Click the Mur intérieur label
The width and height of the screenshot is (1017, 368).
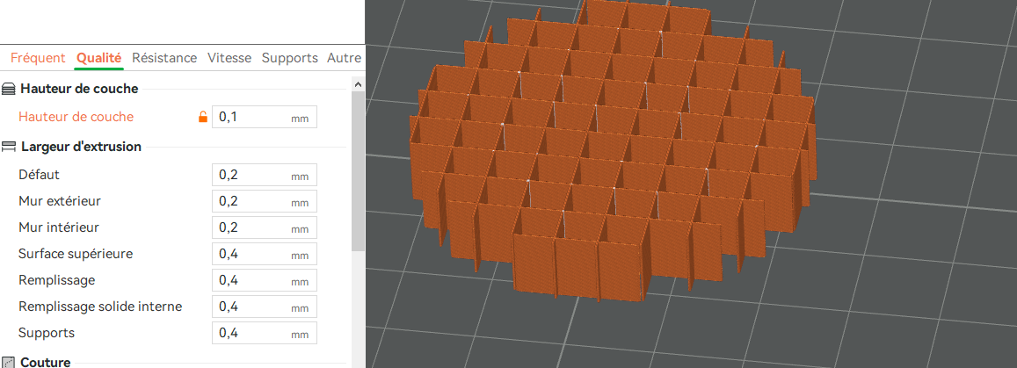(59, 228)
